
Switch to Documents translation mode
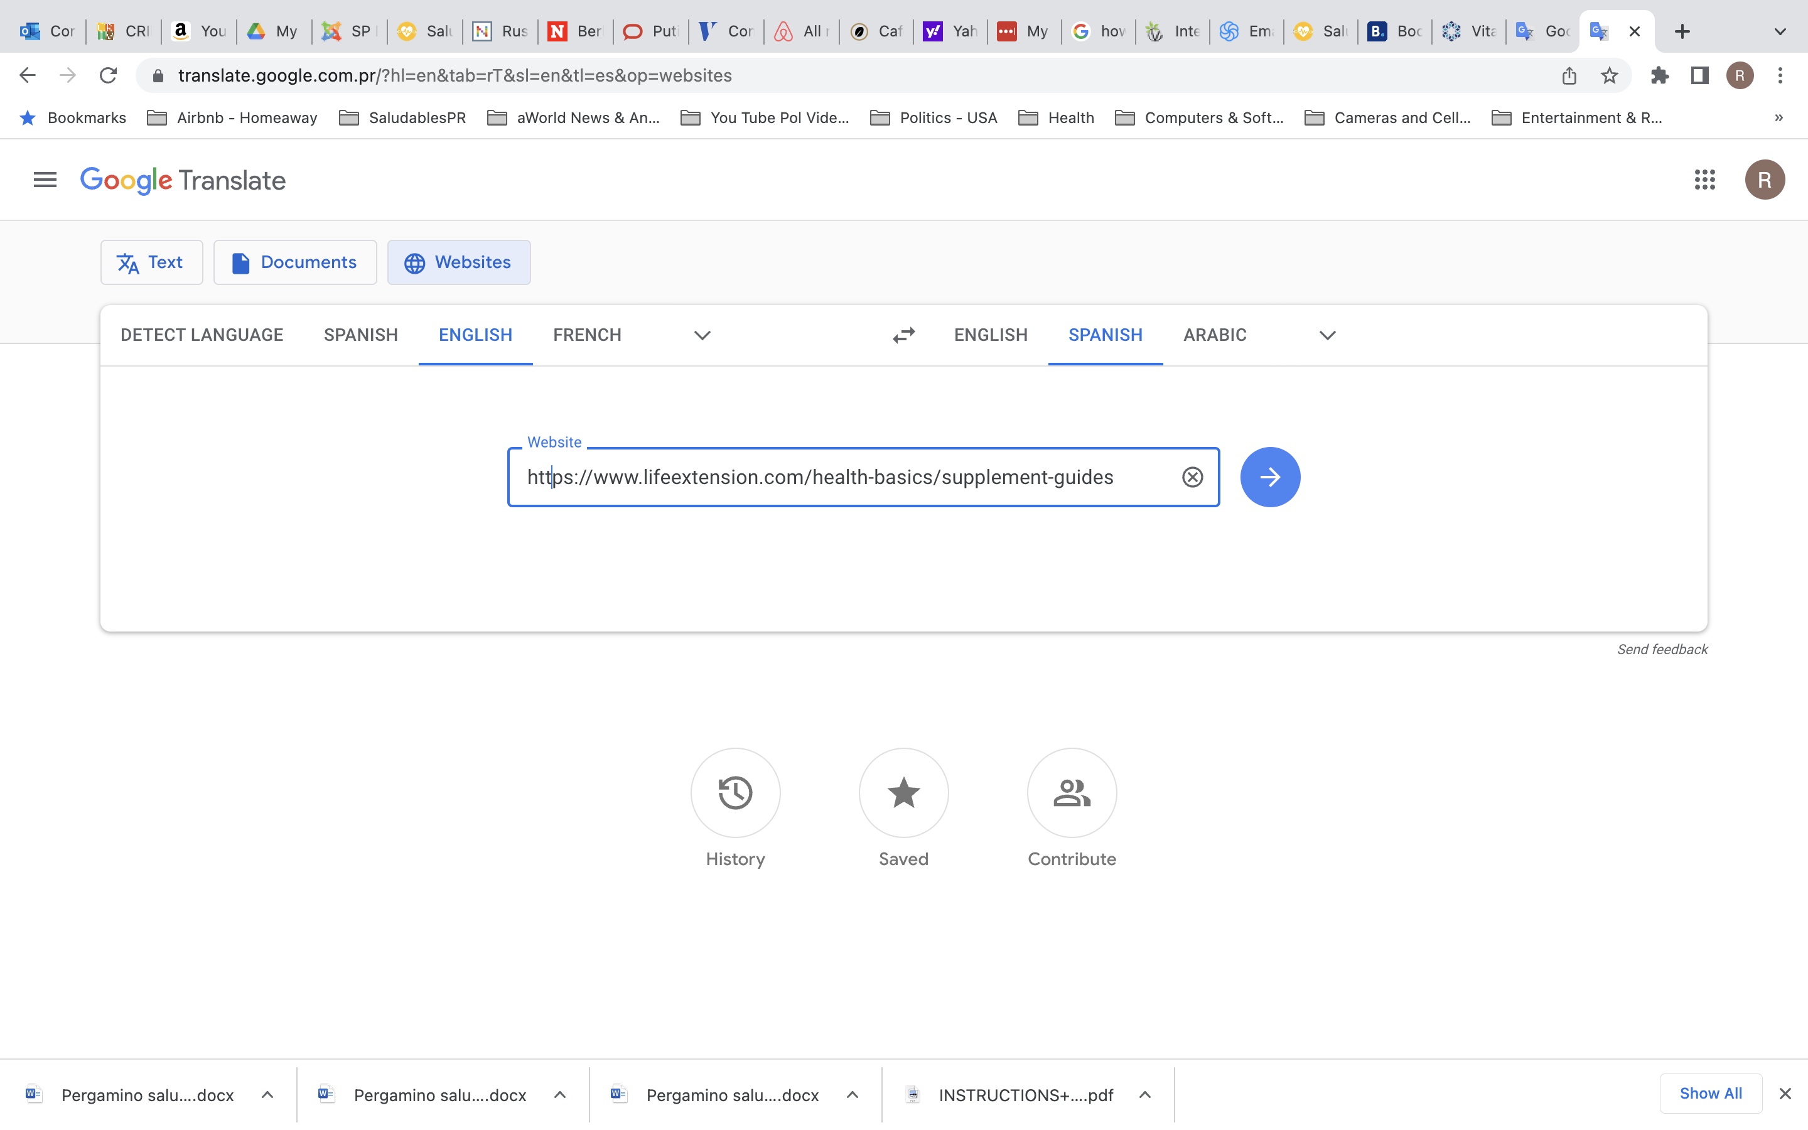coord(295,262)
